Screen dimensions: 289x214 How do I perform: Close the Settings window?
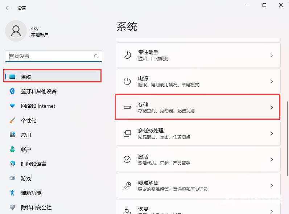[281, 5]
